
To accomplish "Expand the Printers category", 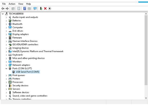I will pos(6,79).
